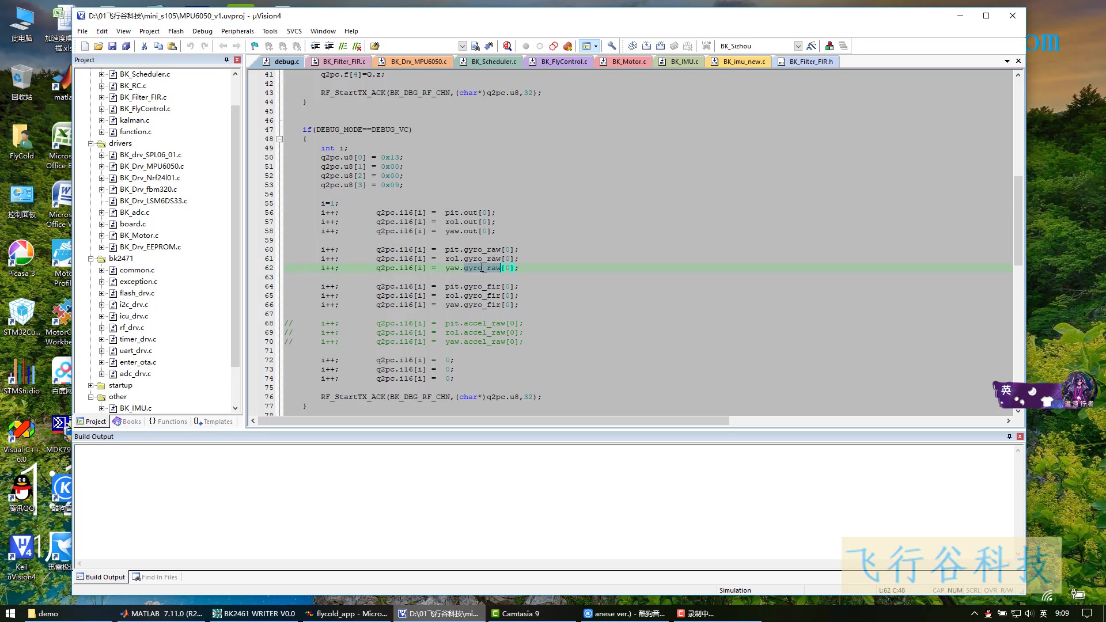Open Target Options magic wand icon
Viewport: 1106px width, 622px height.
[811, 46]
